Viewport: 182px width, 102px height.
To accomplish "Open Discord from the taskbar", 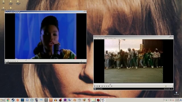I will point(27,100).
